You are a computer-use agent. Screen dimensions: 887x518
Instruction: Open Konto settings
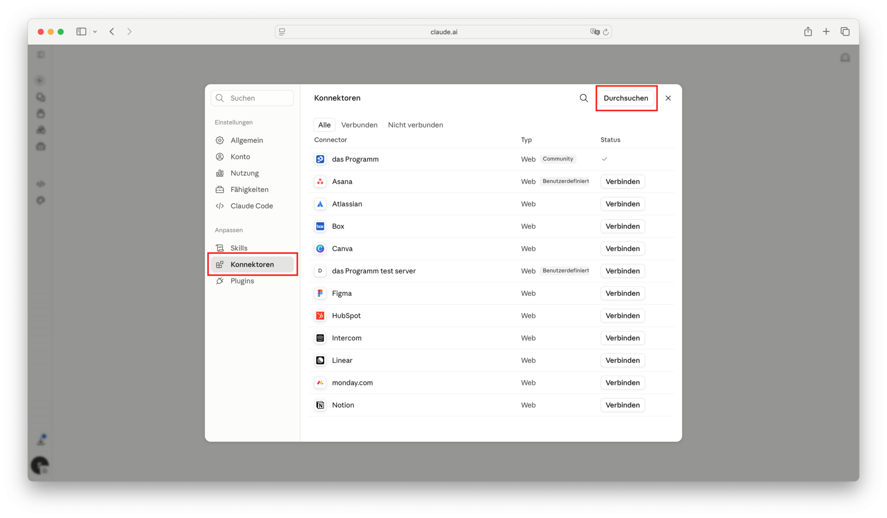(252, 157)
